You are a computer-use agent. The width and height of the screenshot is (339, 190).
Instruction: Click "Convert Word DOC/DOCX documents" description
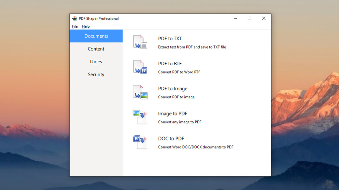pos(196,147)
